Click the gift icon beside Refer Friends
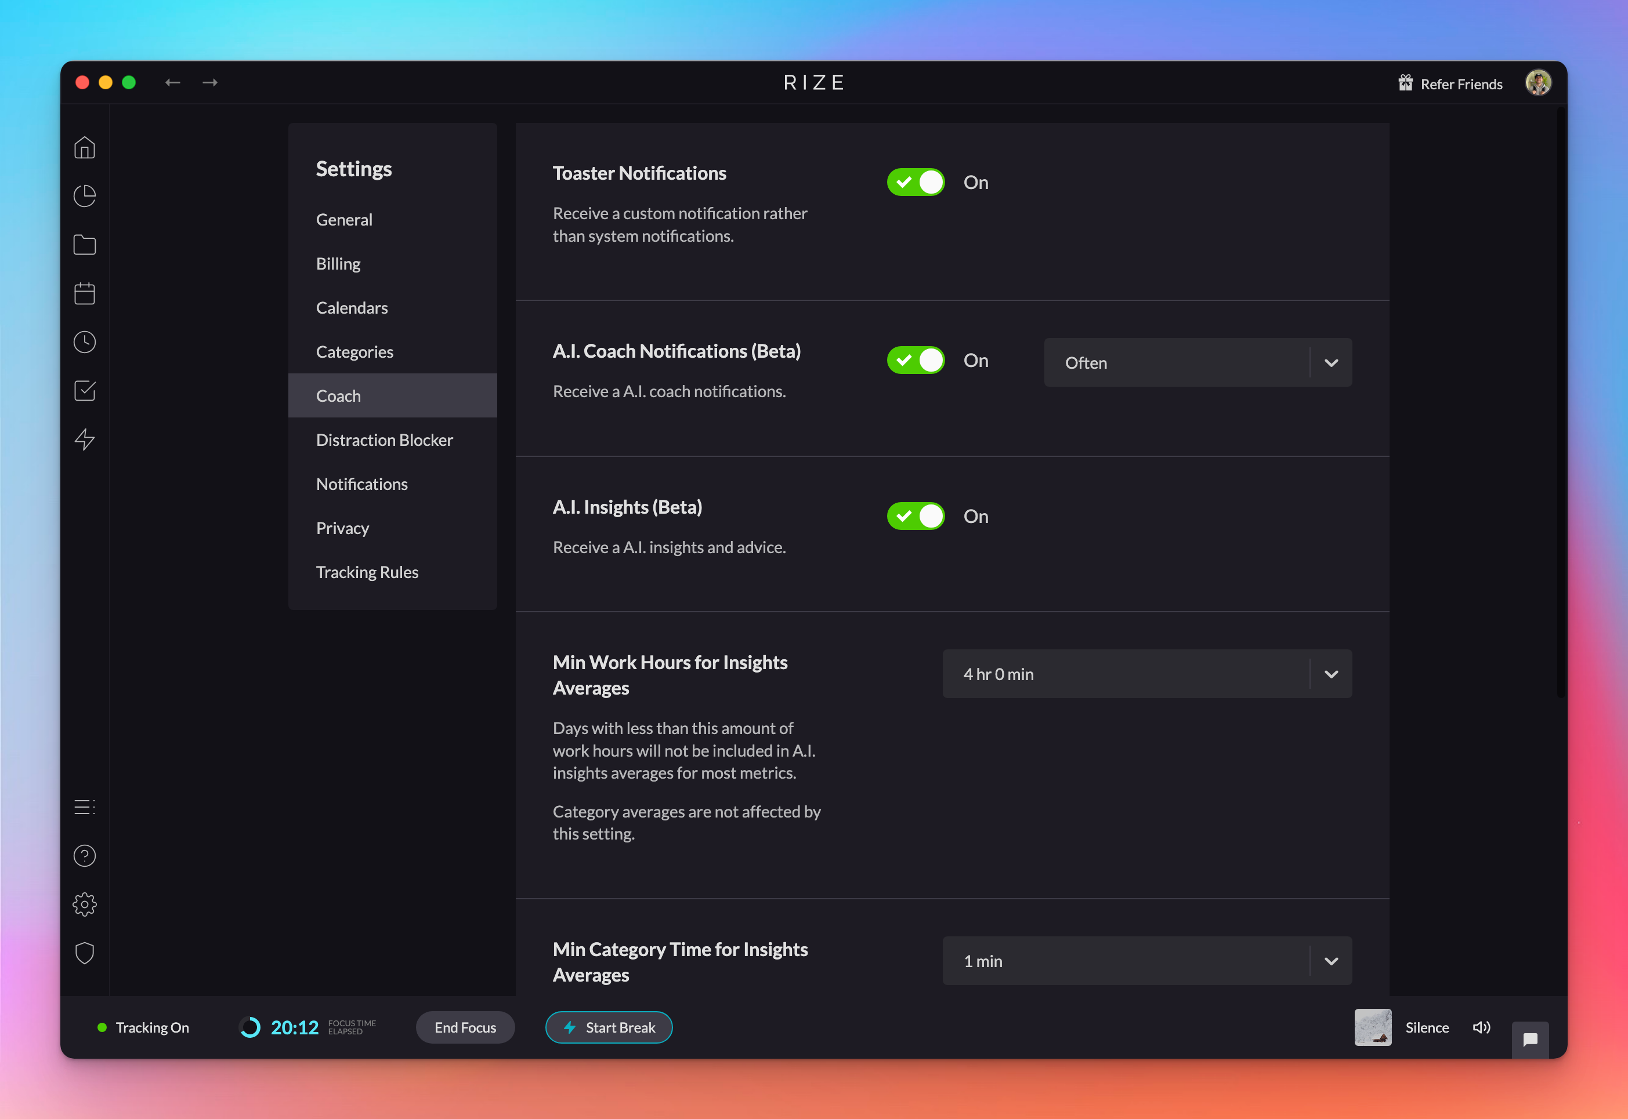The width and height of the screenshot is (1628, 1119). (x=1405, y=83)
